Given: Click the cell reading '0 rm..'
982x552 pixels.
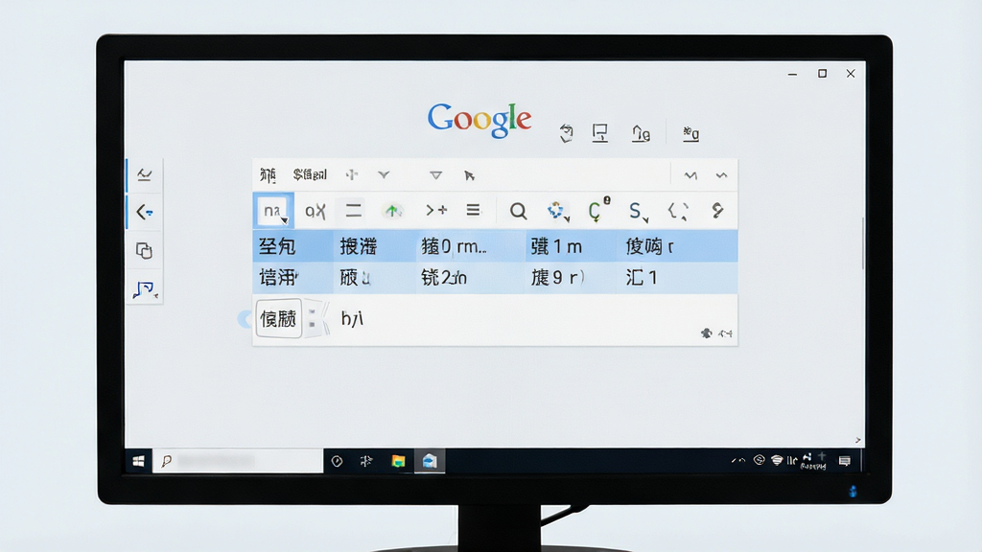Looking at the screenshot, I should click(470, 246).
